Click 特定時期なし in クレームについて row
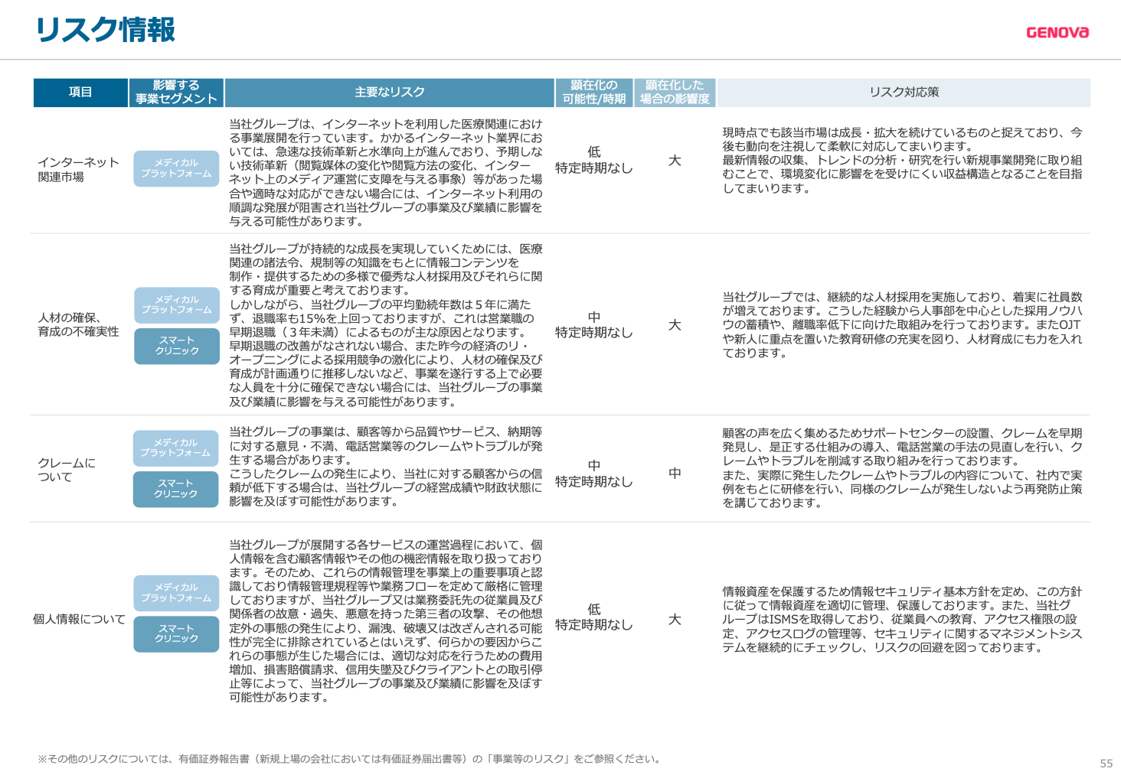The image size is (1121, 775). point(594,482)
